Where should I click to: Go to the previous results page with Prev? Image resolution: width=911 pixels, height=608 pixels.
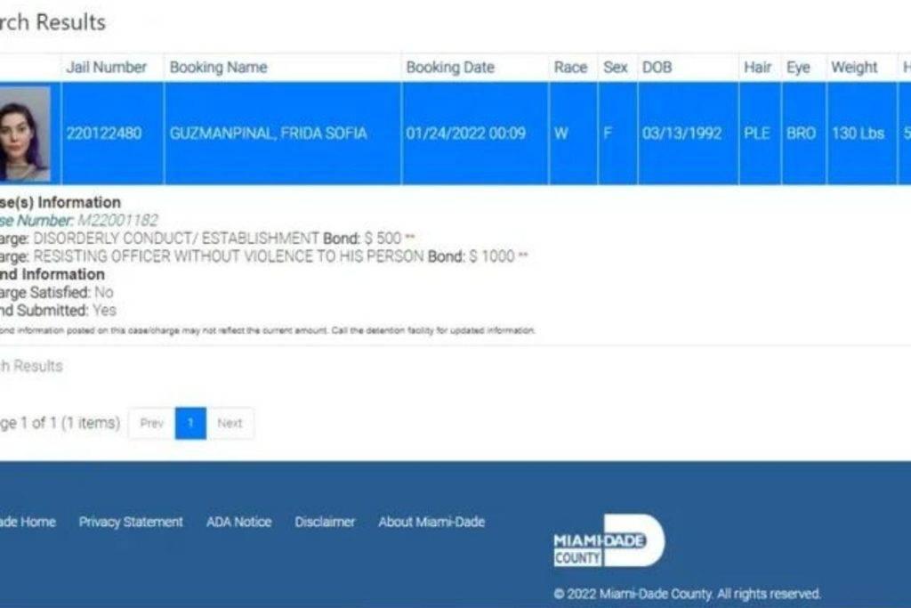click(152, 423)
